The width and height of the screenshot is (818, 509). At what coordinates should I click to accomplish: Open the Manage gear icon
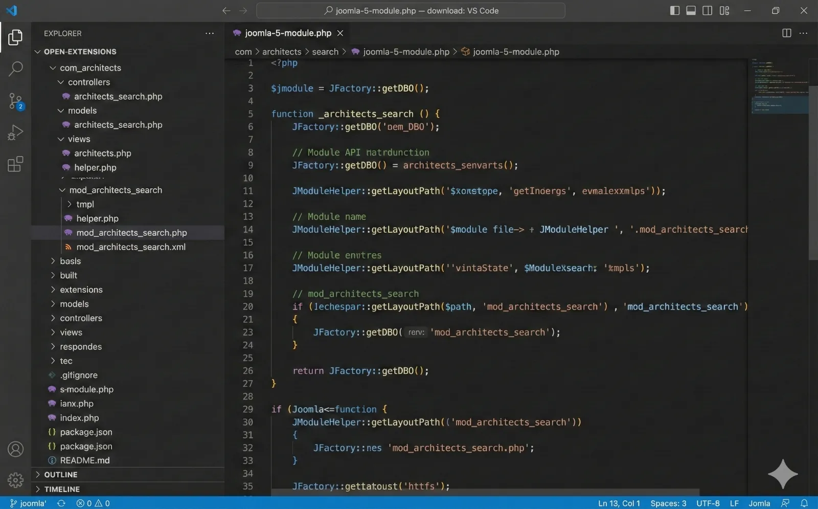pyautogui.click(x=15, y=480)
